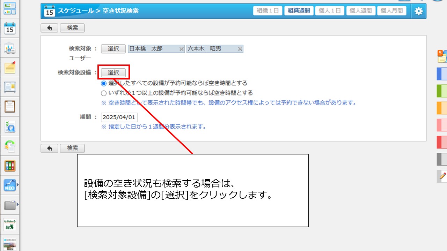Open the bulletin board icon in sidebar
Viewport: 447px width, 251px height.
pyautogui.click(x=10, y=87)
